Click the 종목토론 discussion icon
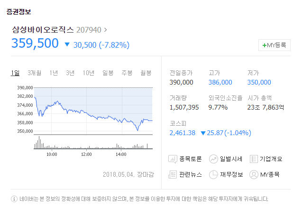Screen dimensions: 302x214 coord(173,159)
